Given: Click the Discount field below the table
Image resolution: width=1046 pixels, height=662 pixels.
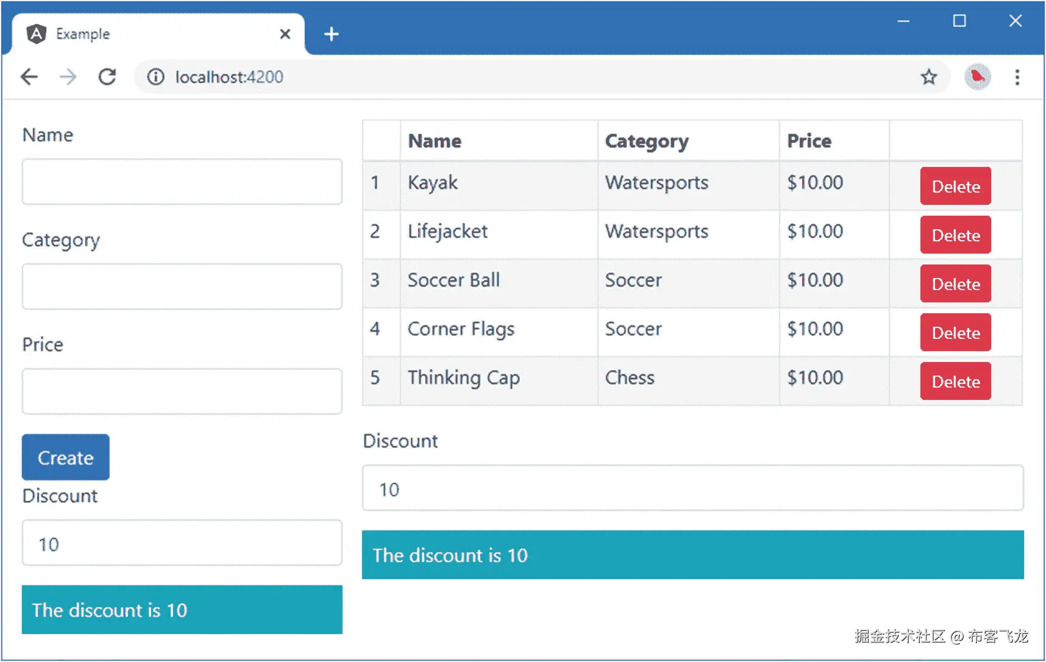Looking at the screenshot, I should coord(692,488).
